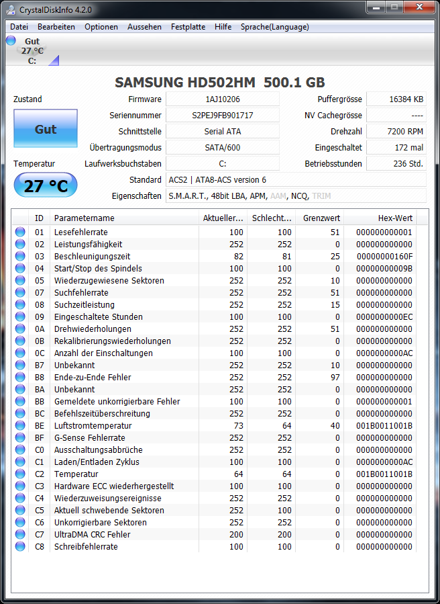Click status orb for Wiederzuweisungsereignisse row
This screenshot has height=604, width=440.
pos(20,498)
